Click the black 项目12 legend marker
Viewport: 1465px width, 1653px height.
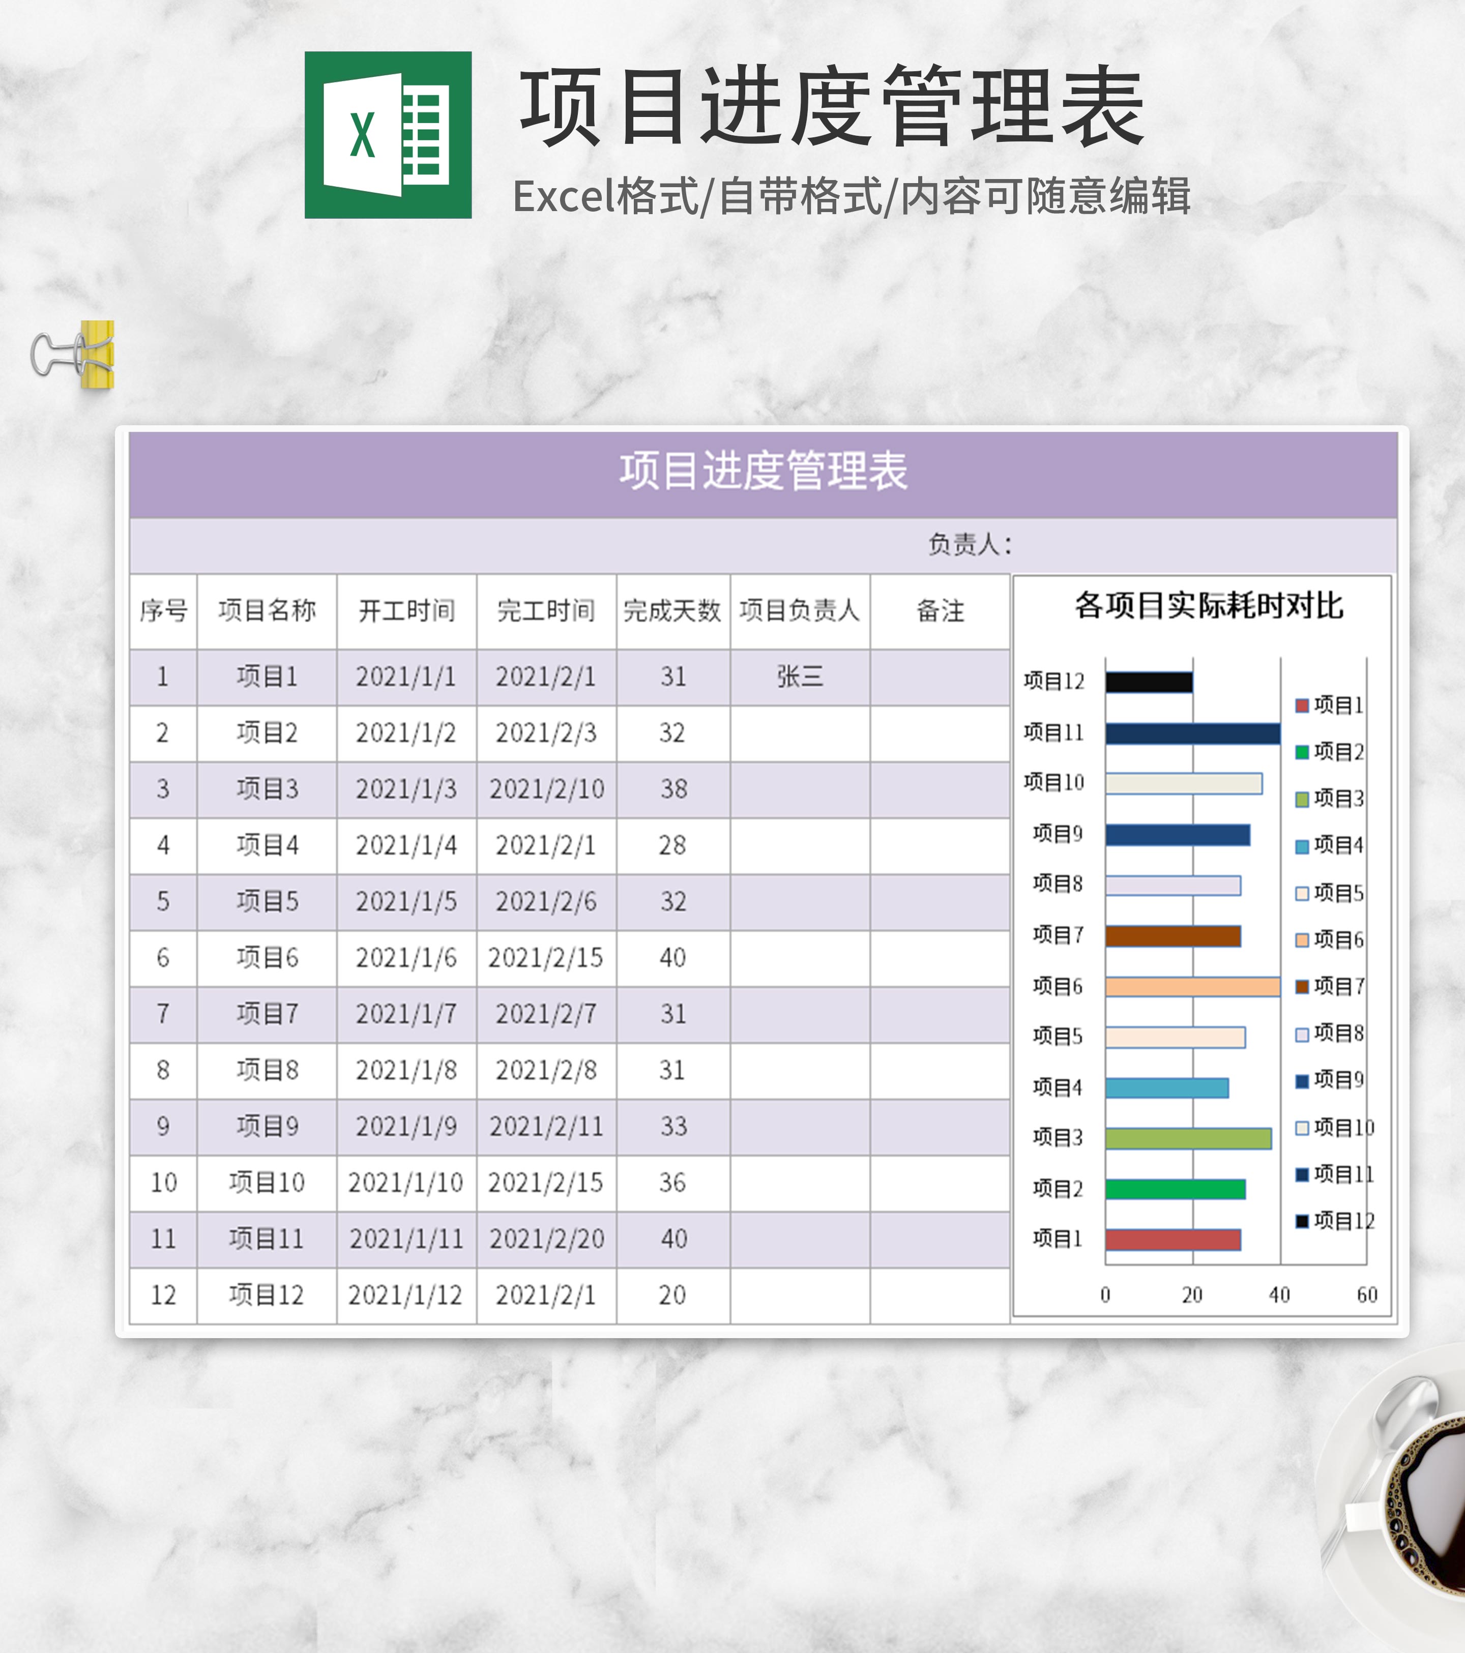point(1302,1221)
